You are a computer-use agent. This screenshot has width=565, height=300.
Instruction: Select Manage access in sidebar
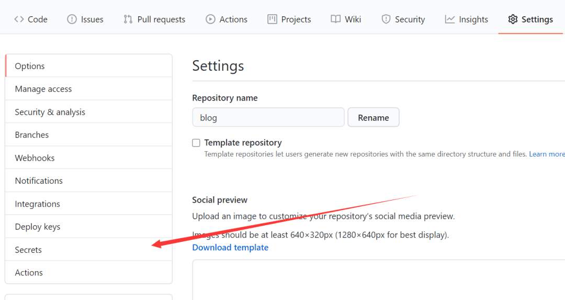pyautogui.click(x=43, y=89)
